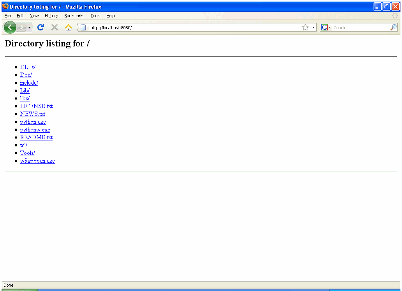Click the Firefox logo in the title bar
402x291 pixels.
click(x=5, y=6)
